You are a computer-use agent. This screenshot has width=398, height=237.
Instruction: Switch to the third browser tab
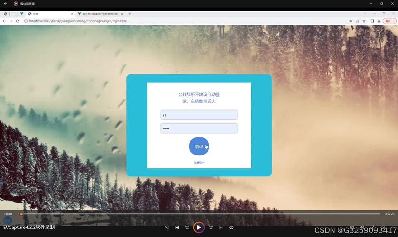coord(99,14)
